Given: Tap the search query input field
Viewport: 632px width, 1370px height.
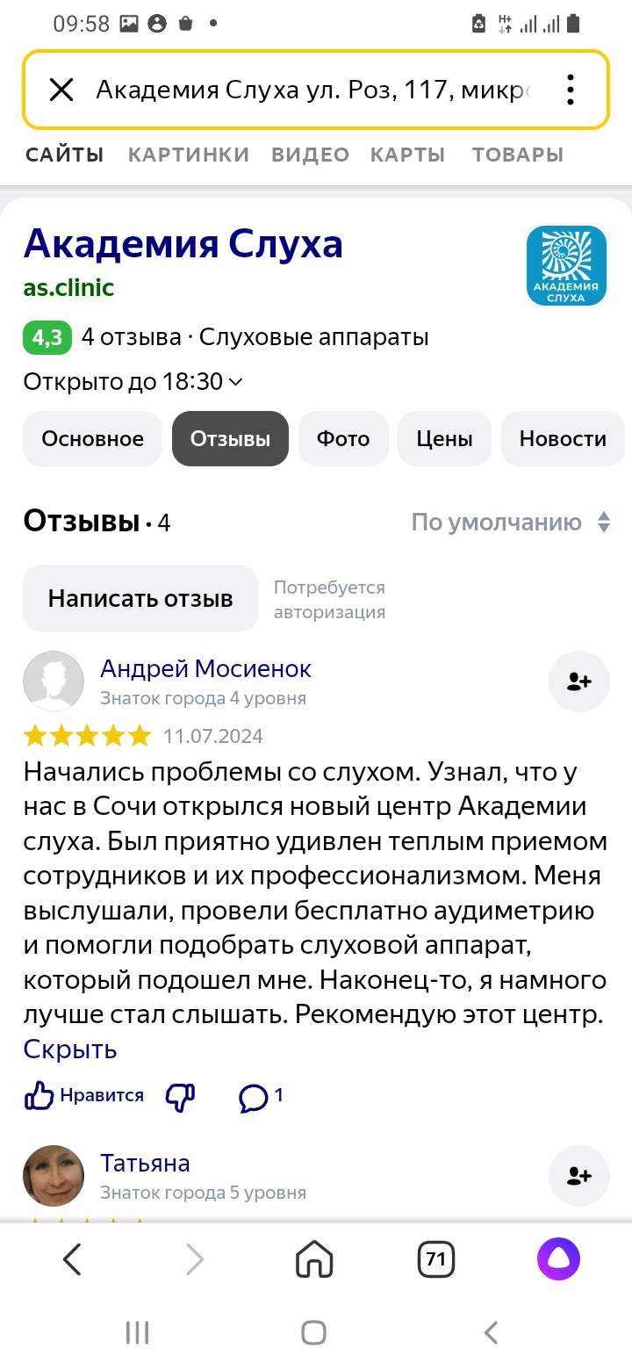Looking at the screenshot, I should tap(312, 90).
